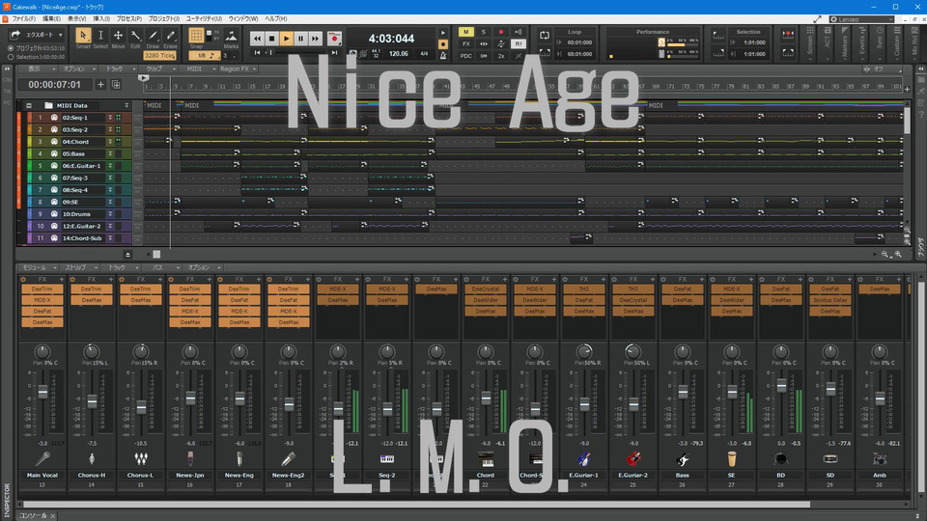Open DeeCrystal effect on Chord strip
Screen dimensions: 927x521
tap(486, 288)
